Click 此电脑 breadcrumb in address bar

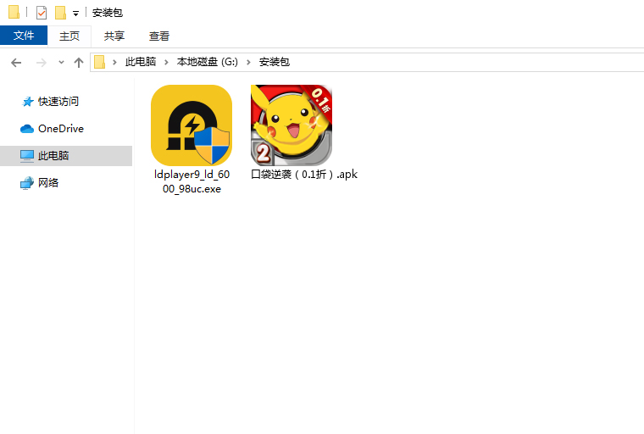(141, 63)
